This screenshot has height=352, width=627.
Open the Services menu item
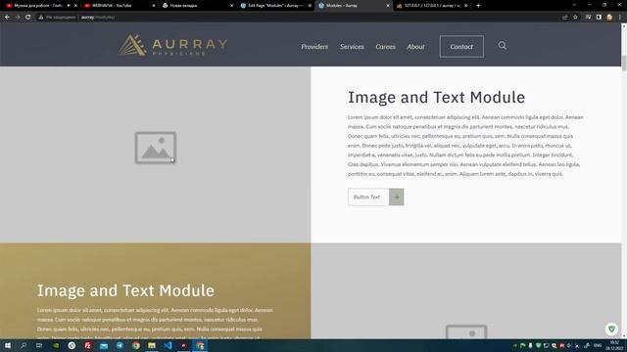352,47
